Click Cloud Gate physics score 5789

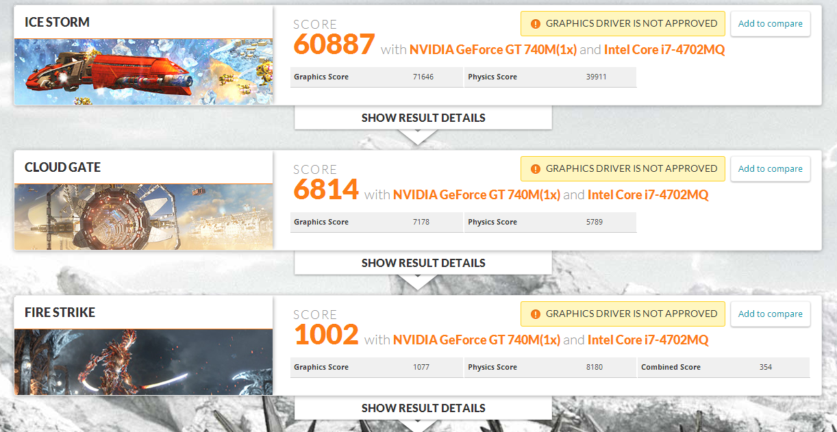tap(595, 222)
